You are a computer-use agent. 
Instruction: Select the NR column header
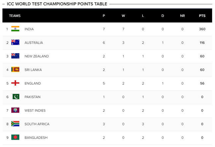(182, 16)
